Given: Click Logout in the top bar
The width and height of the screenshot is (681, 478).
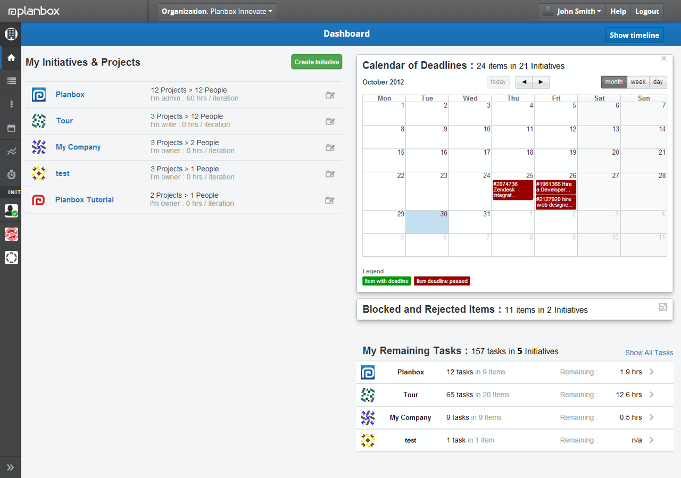Looking at the screenshot, I should point(647,11).
